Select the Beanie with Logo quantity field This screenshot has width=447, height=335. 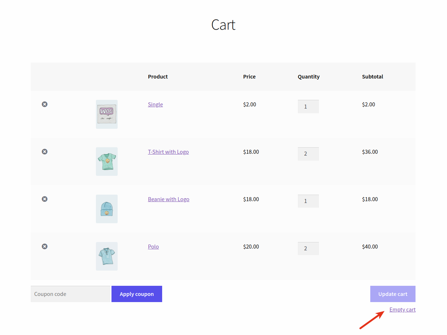coord(308,201)
